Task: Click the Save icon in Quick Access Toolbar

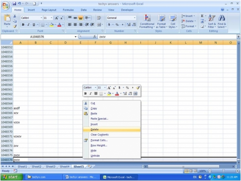Action: coord(14,3)
